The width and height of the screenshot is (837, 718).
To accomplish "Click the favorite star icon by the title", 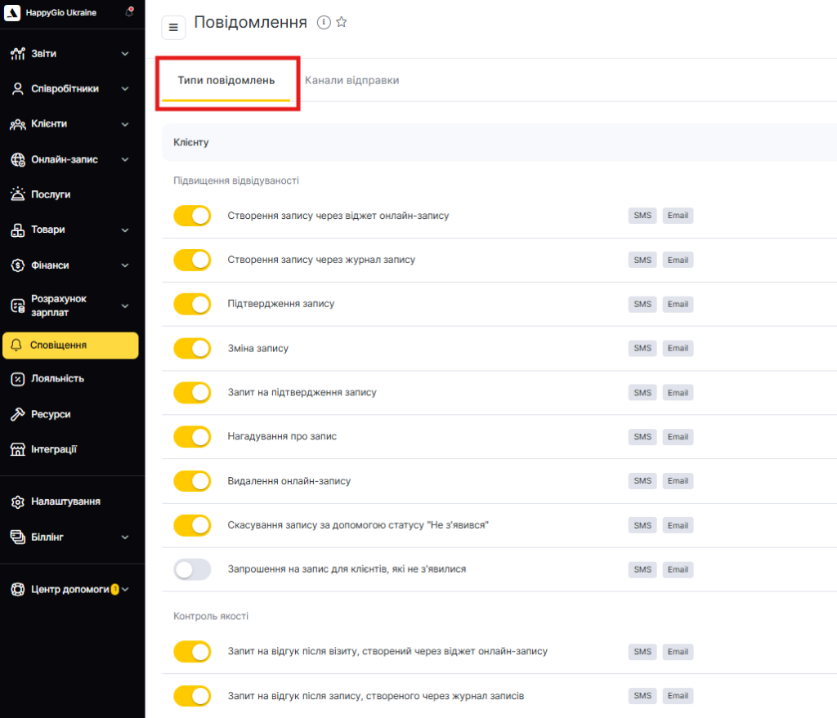I will [342, 23].
